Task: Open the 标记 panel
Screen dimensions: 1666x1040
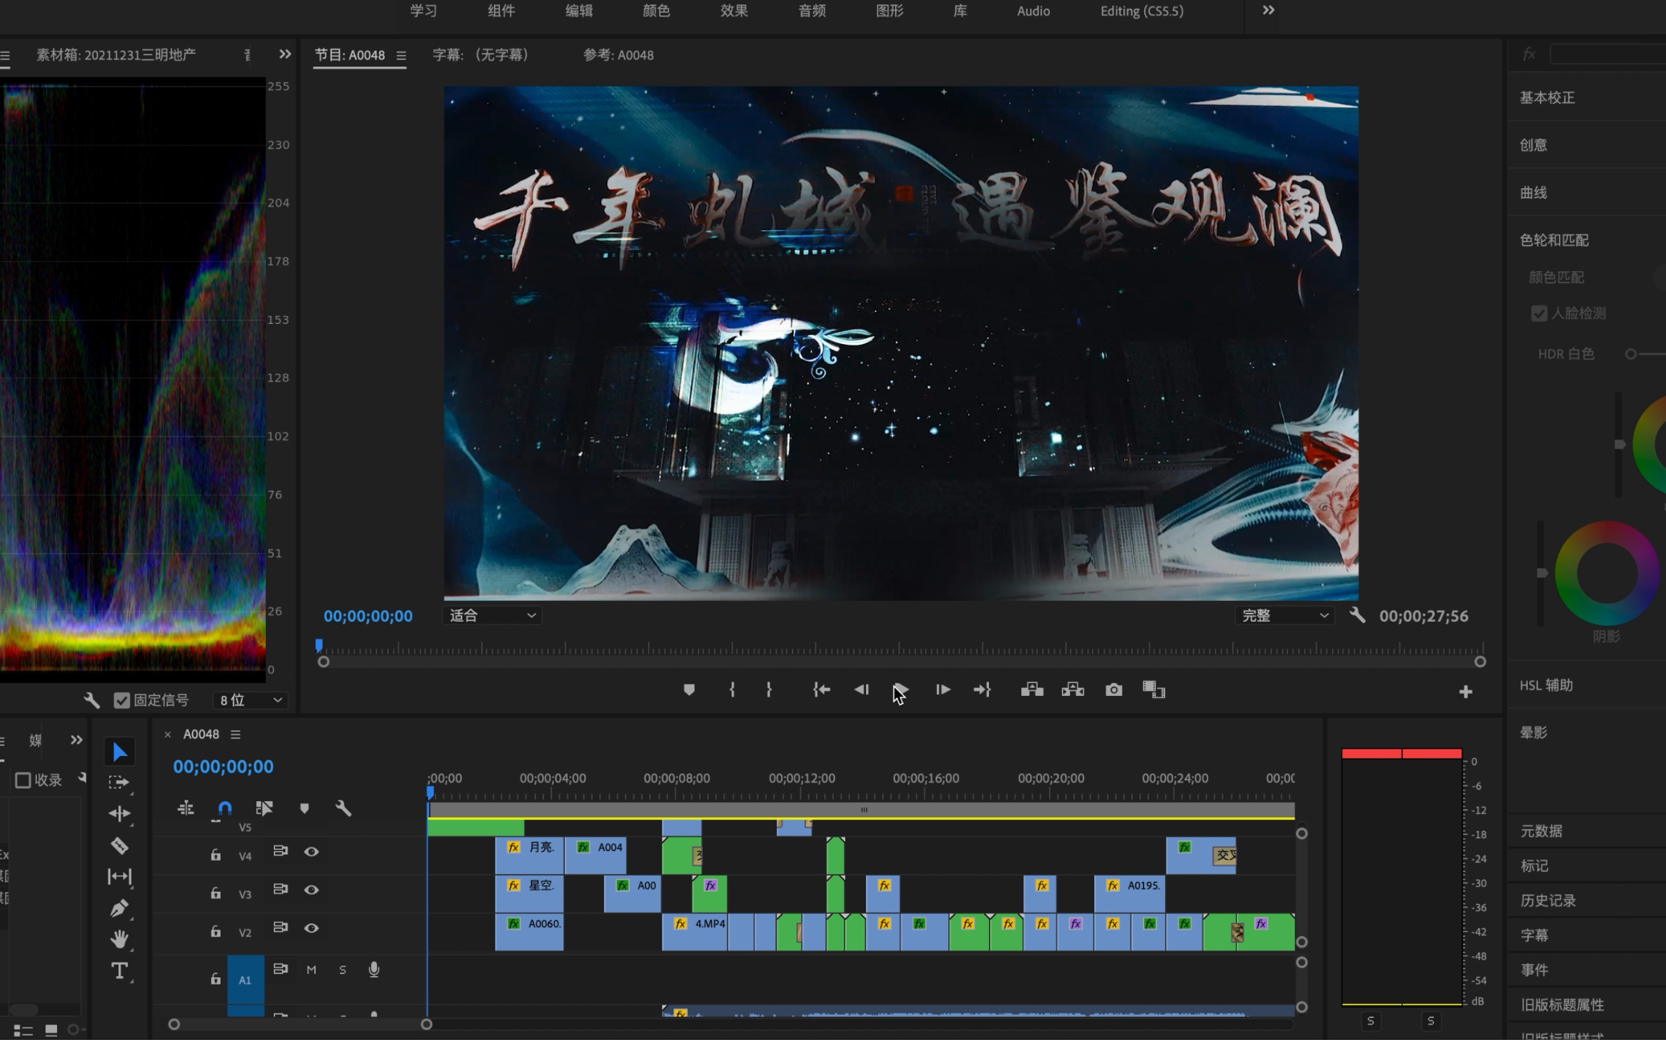Action: click(x=1534, y=865)
